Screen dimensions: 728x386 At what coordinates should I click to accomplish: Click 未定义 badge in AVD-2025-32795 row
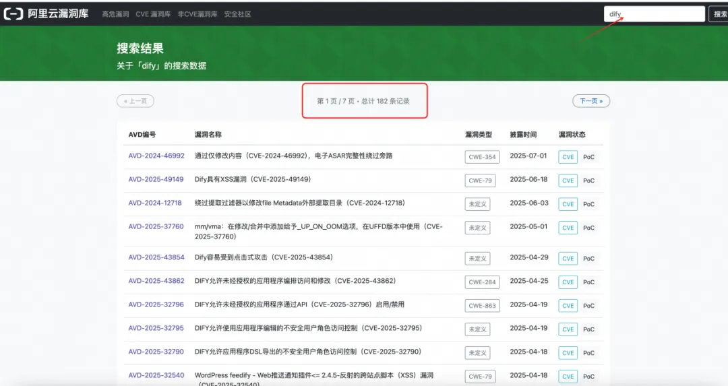(477, 329)
